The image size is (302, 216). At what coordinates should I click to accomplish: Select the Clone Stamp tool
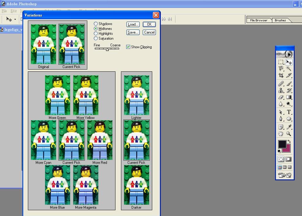coord(281,90)
